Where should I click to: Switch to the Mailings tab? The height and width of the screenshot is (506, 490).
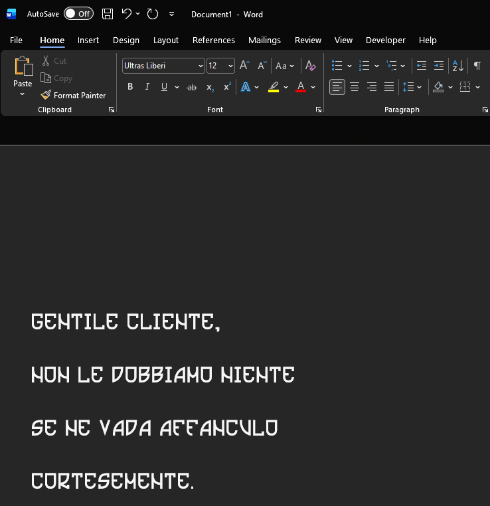coord(264,40)
